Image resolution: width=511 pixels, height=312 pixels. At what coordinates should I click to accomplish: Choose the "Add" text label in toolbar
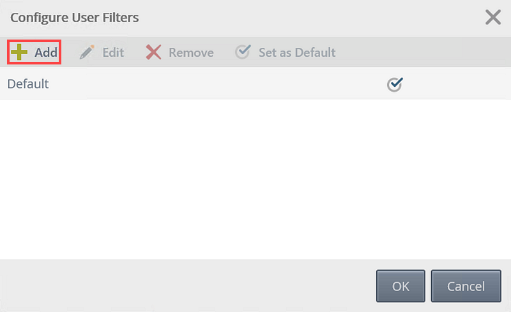46,52
